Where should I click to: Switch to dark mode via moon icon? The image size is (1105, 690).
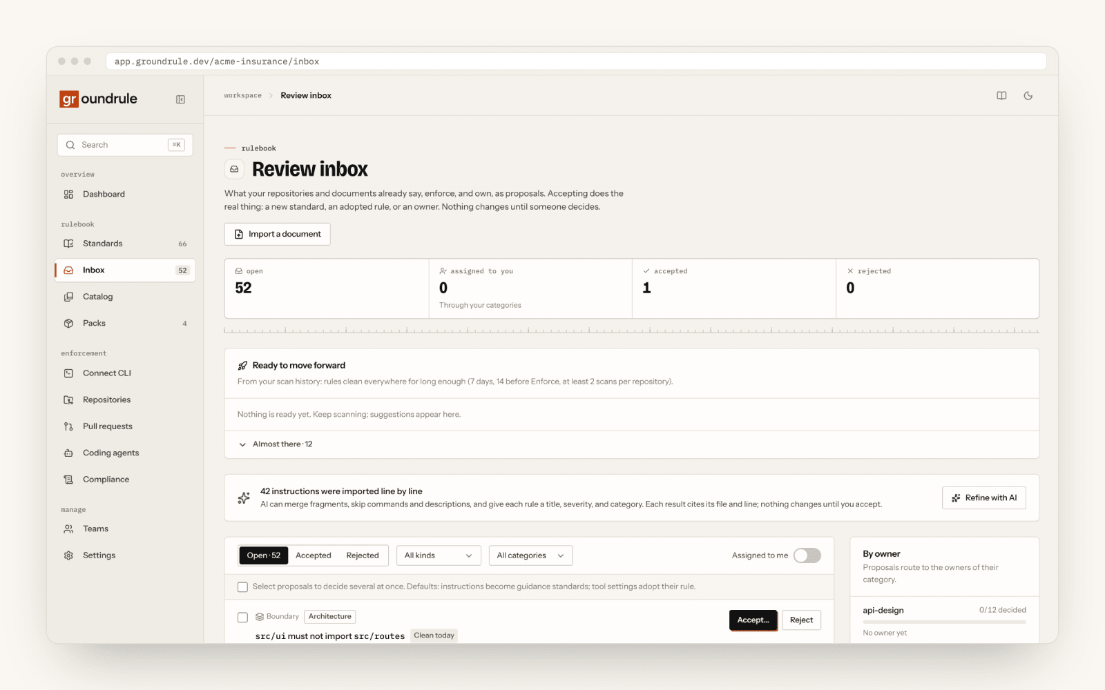click(1028, 96)
